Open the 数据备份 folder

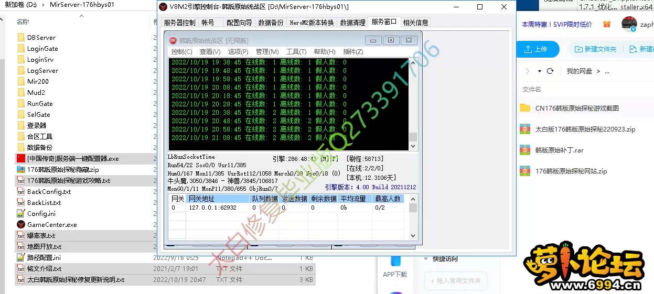[x=40, y=148]
